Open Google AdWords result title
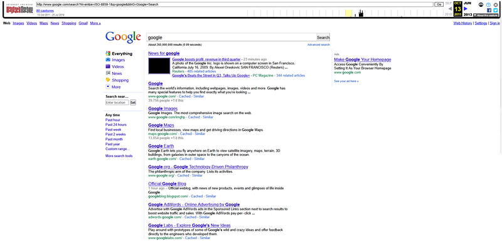 (x=194, y=204)
